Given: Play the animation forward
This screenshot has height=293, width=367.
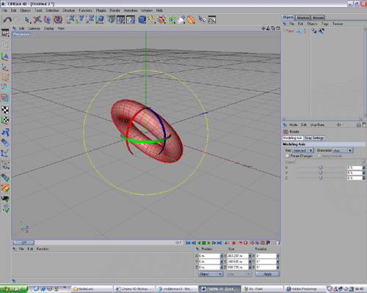Looking at the screenshot, I should (209, 242).
